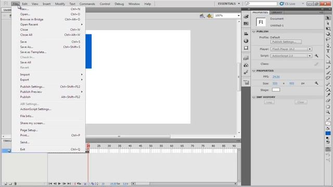Open the Commands menu
Image resolution: width=333 pixels, height=187 pixels.
(87, 4)
